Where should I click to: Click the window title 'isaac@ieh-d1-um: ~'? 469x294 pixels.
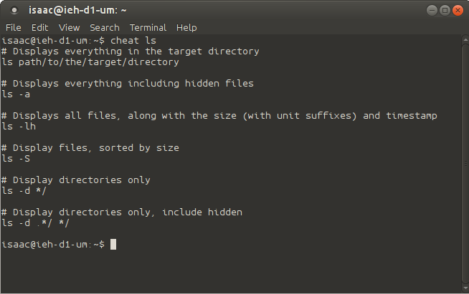point(77,10)
